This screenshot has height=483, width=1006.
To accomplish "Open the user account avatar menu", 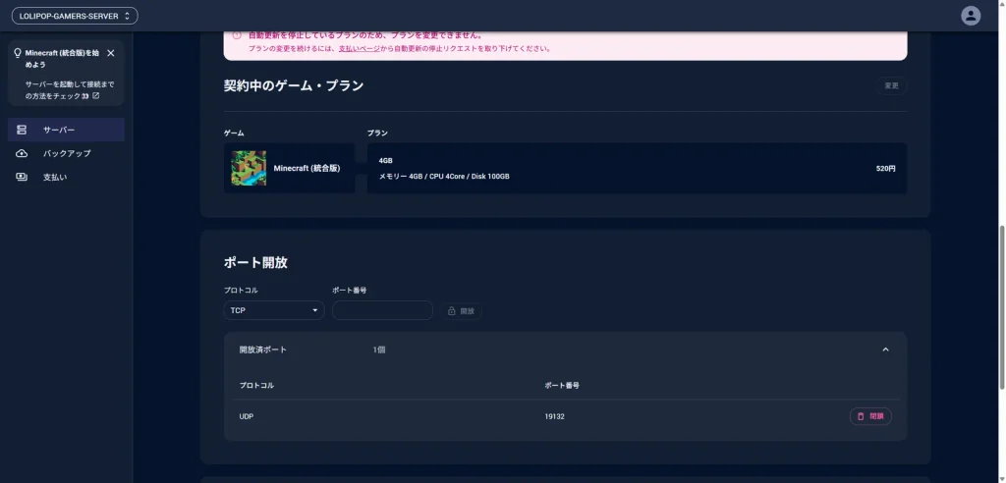I will point(970,16).
